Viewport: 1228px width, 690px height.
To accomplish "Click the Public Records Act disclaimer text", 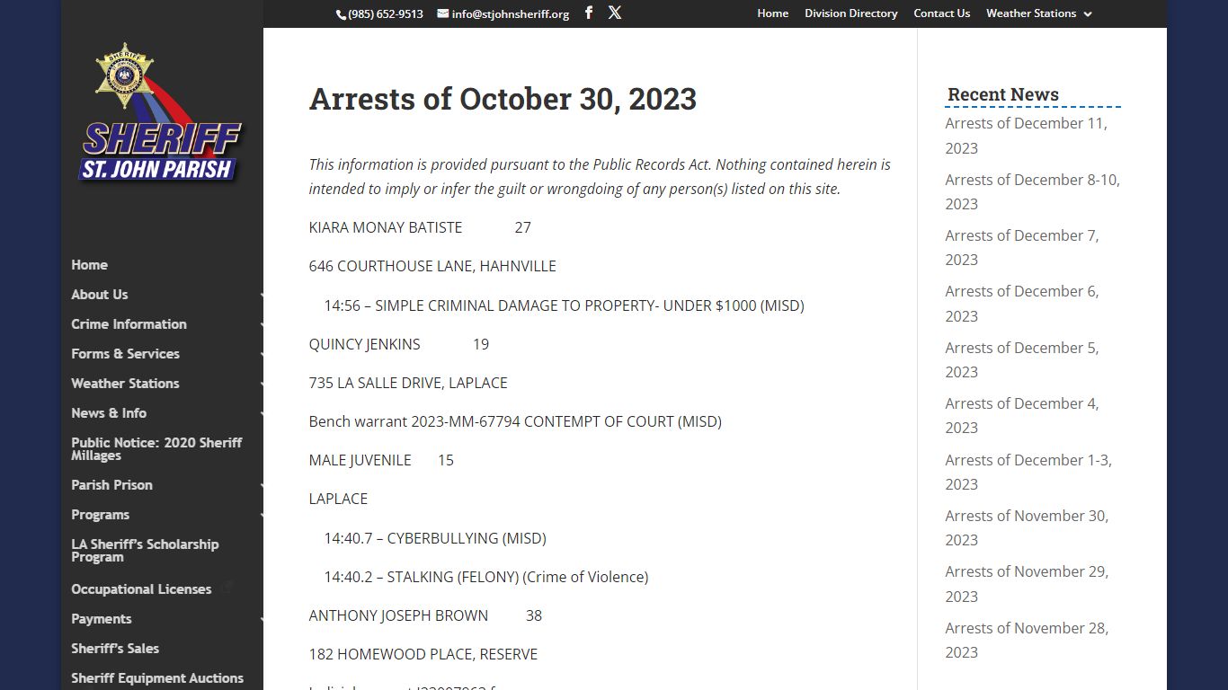I will point(600,177).
